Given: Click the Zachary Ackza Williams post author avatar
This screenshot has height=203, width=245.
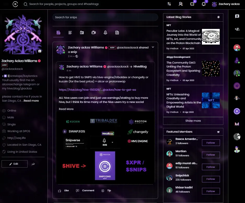Looking at the screenshot, I should 61,50.
